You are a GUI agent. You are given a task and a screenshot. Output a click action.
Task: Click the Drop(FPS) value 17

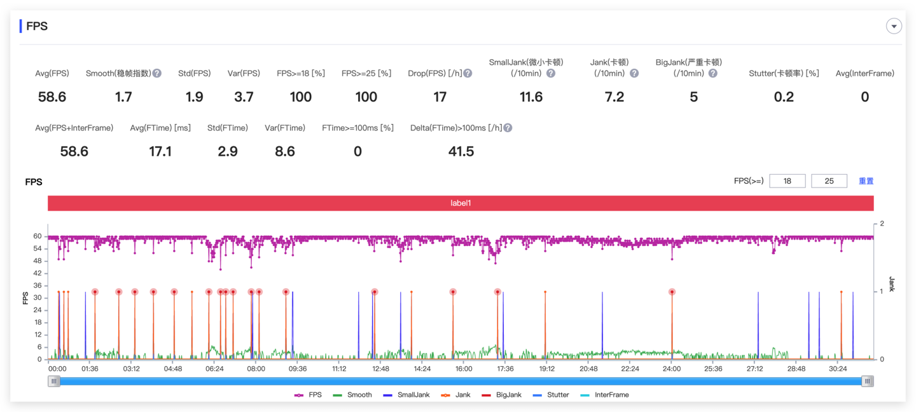click(440, 97)
